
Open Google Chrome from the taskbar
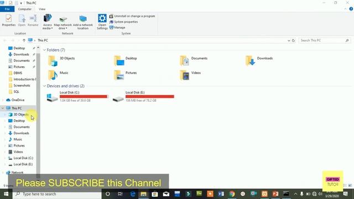point(232,194)
